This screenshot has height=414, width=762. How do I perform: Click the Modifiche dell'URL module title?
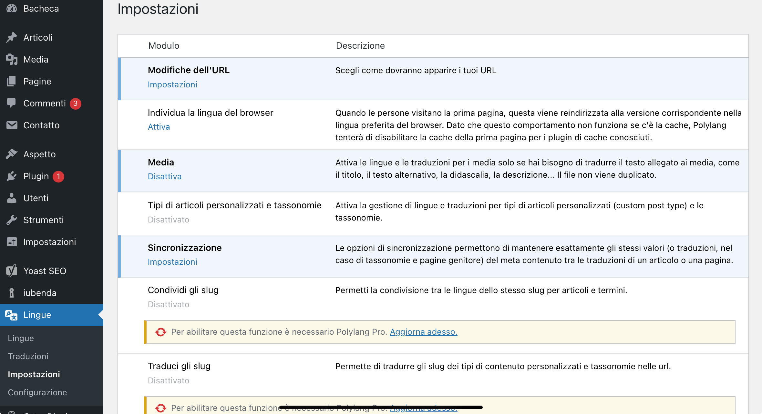pos(189,70)
